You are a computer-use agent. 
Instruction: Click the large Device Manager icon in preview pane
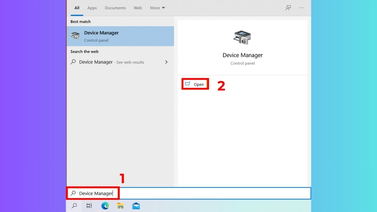pyautogui.click(x=242, y=37)
